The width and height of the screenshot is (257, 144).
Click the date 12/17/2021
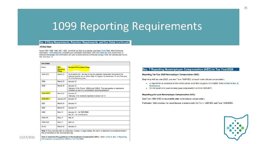(27, 137)
